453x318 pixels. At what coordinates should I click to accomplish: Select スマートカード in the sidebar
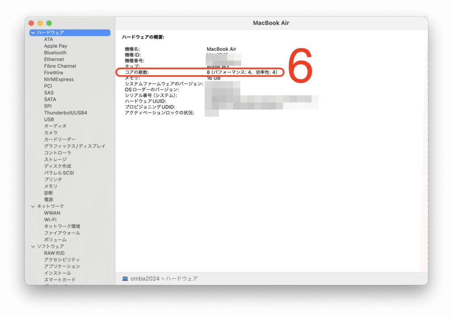[x=60, y=280]
